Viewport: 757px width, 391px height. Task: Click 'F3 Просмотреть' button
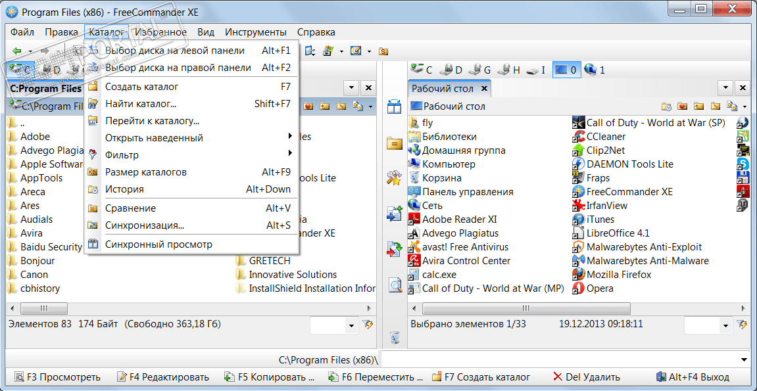pos(58,377)
